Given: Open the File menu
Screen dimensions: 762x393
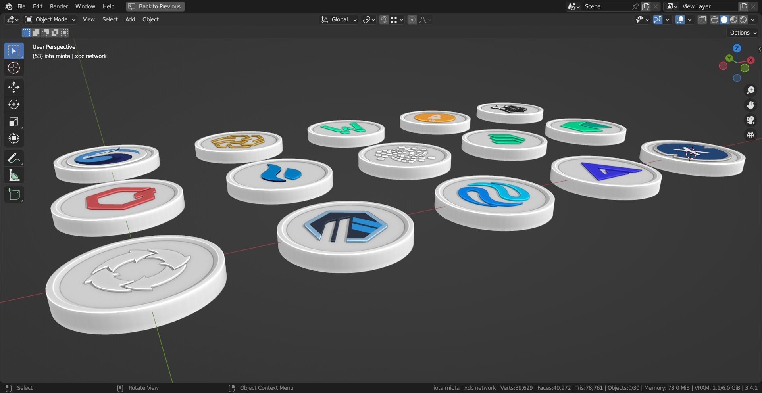Looking at the screenshot, I should click(x=21, y=6).
